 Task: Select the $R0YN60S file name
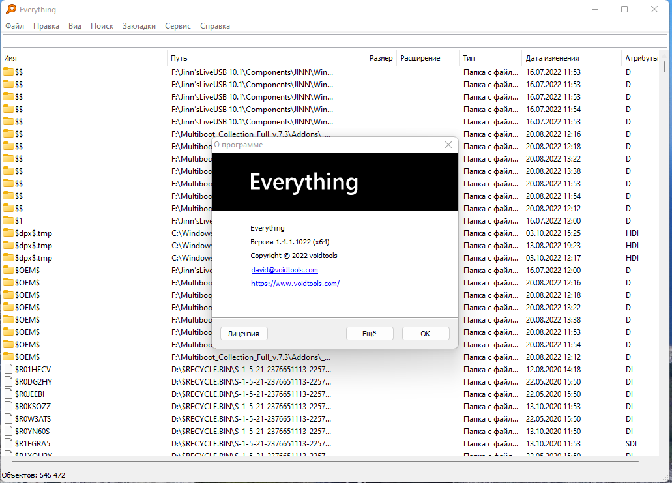33,432
